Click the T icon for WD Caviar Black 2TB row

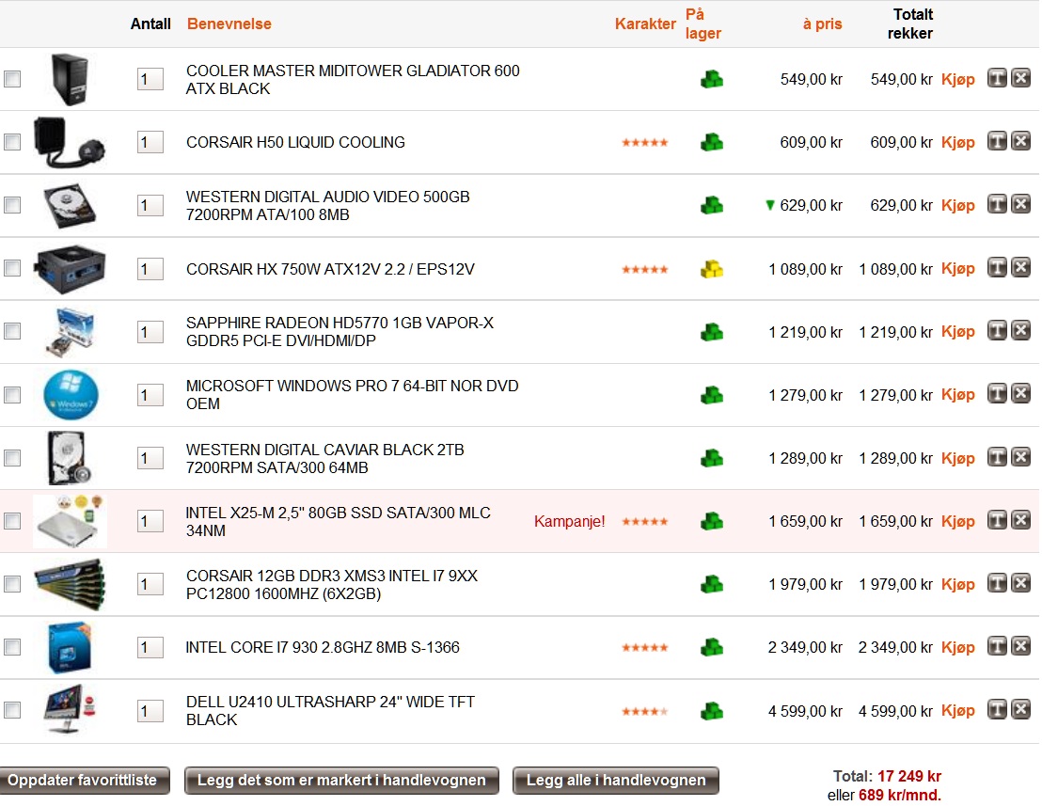pos(997,457)
